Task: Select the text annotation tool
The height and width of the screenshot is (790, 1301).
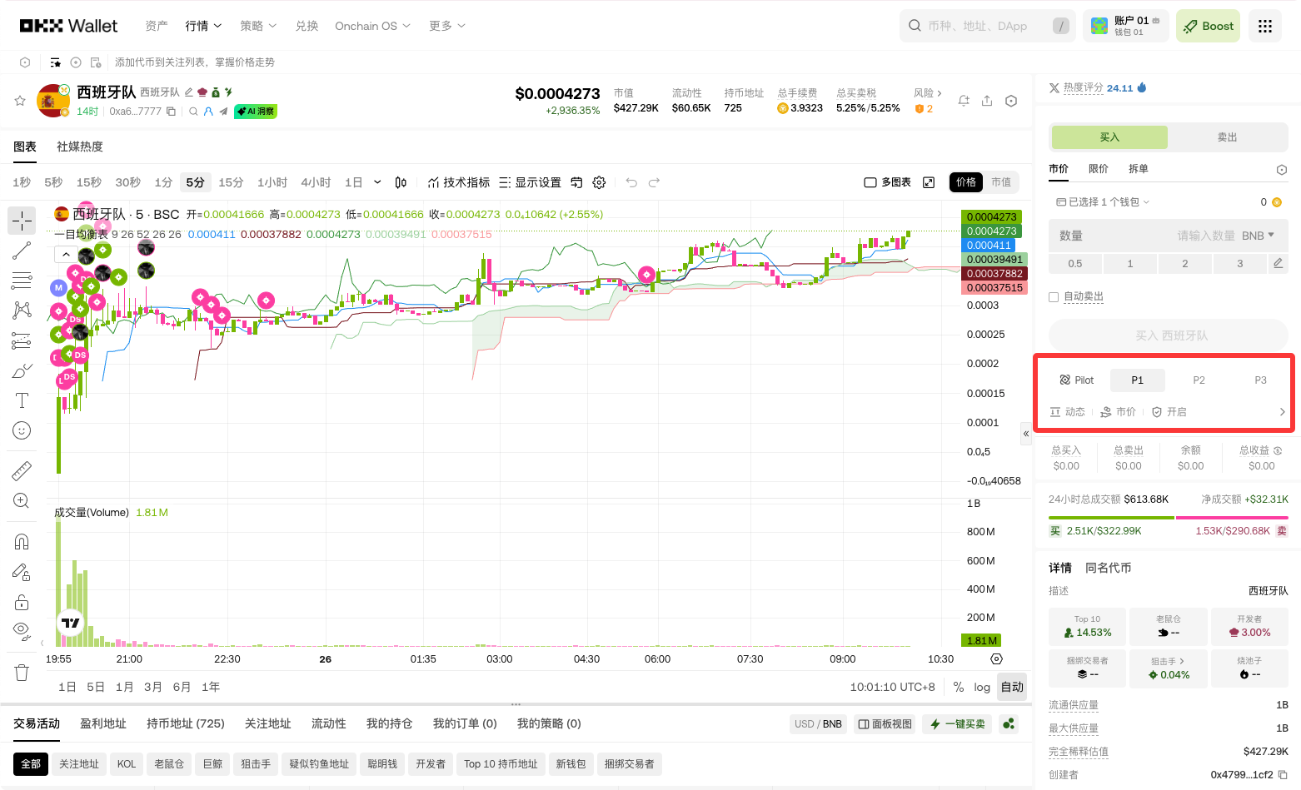Action: pyautogui.click(x=22, y=400)
